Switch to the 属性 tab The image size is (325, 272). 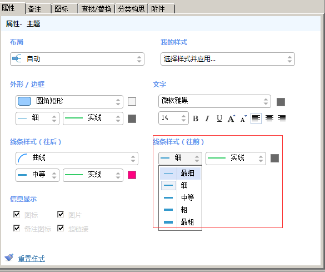pyautogui.click(x=12, y=8)
